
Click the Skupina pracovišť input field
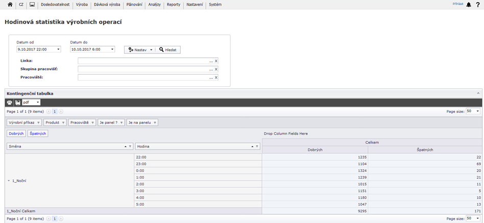[x=143, y=69]
